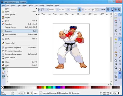Choose Print… from File menu
The image size is (123, 96).
click(20, 39)
